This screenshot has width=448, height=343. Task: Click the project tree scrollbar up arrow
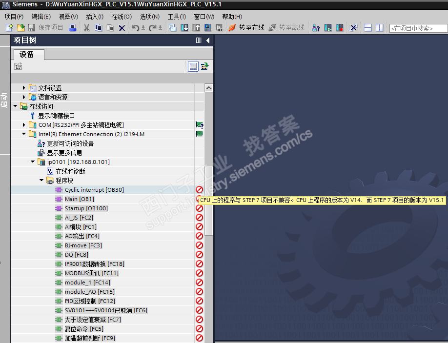coord(209,88)
